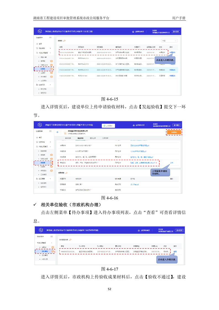
Task: Expand 我的采购 arrow in figure 4-6-15 sidebar
Action: tap(51, 48)
